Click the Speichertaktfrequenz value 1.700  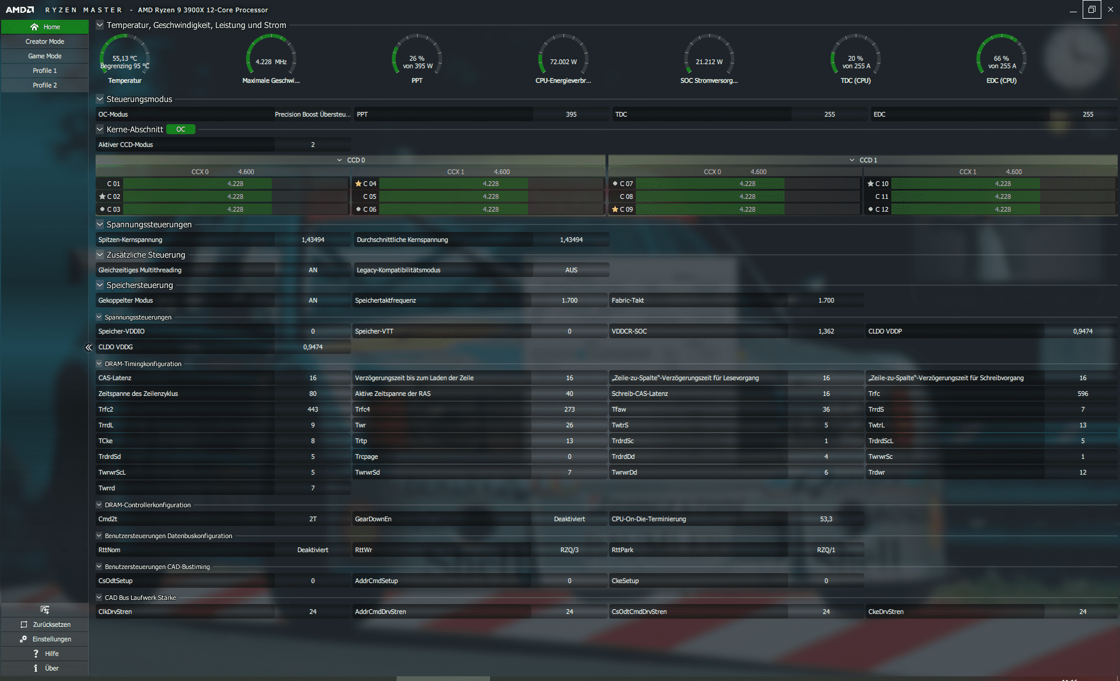pos(569,300)
